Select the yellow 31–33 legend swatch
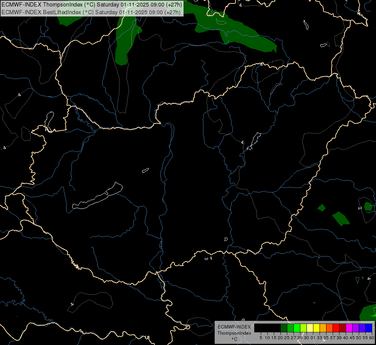The height and width of the screenshot is (345, 376). point(316,328)
